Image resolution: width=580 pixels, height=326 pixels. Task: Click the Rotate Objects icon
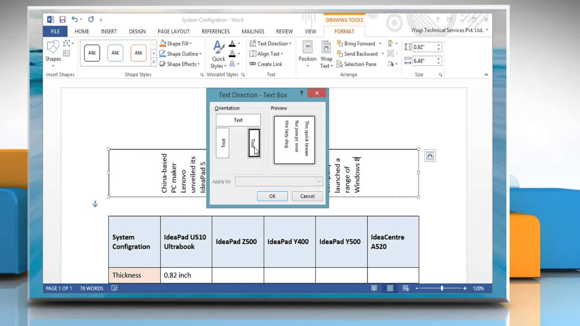click(391, 64)
